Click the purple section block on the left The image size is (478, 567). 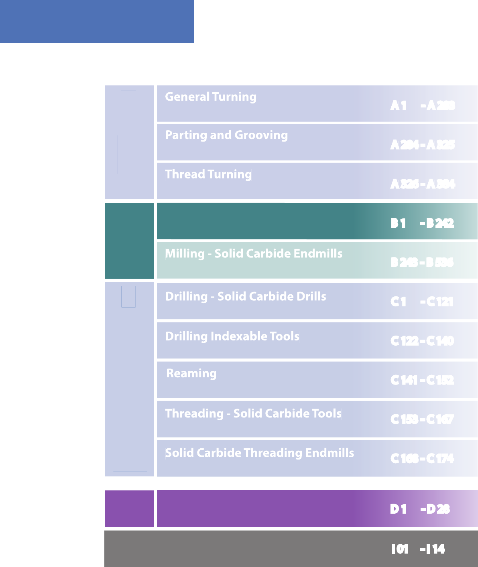point(129,508)
